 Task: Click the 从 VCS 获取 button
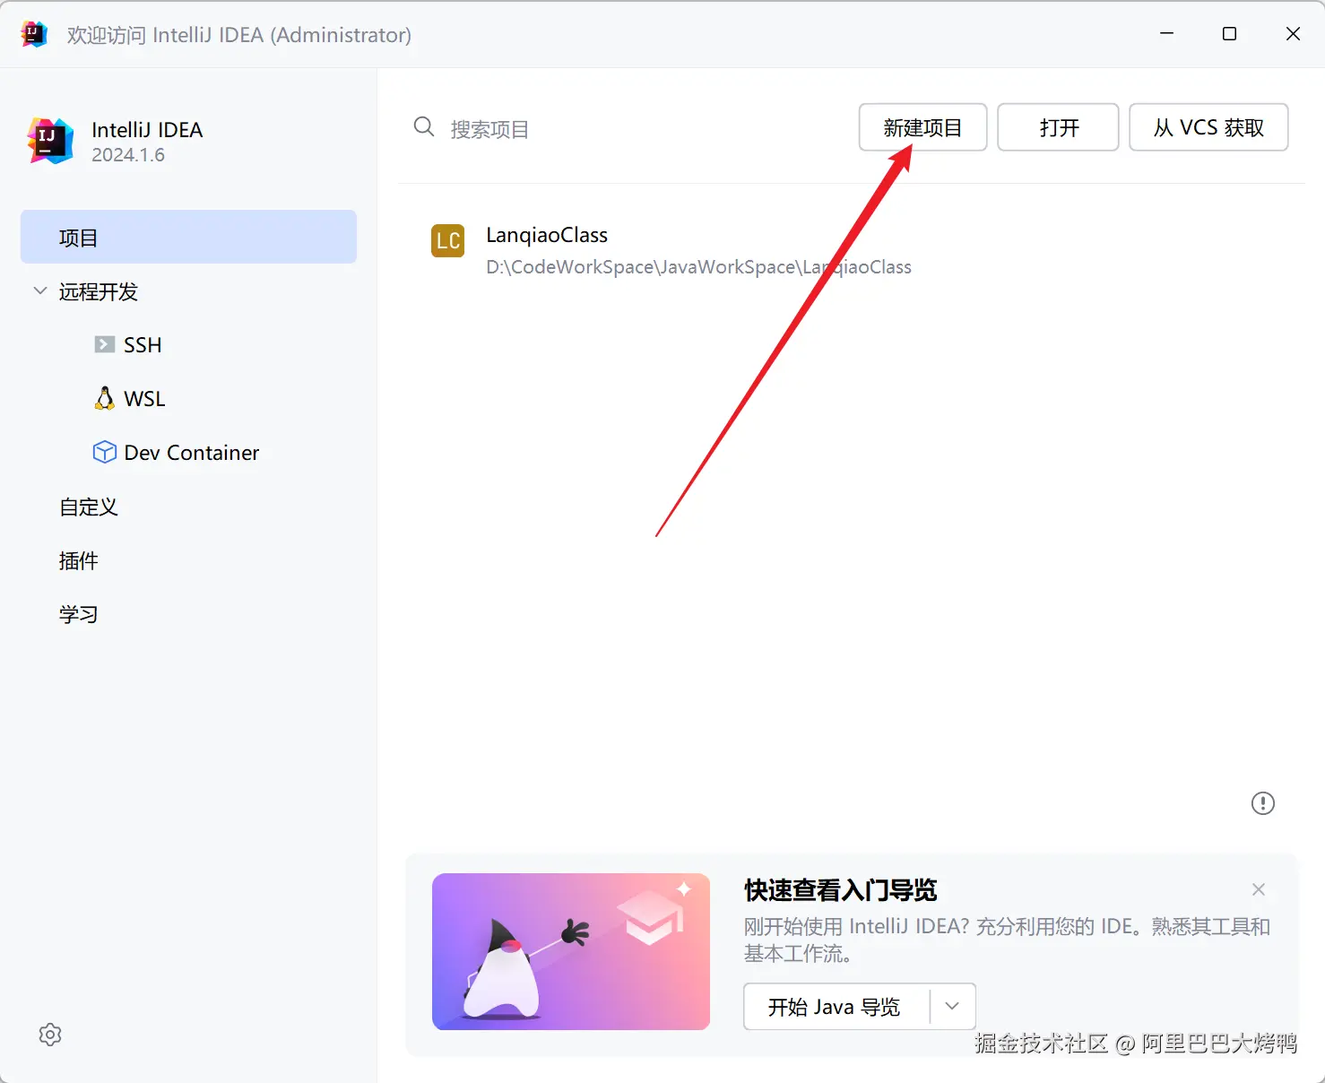pos(1208,127)
